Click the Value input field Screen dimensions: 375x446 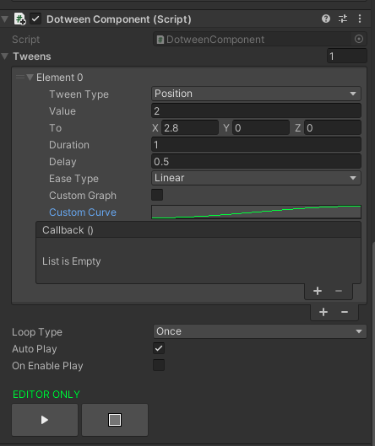coord(256,110)
